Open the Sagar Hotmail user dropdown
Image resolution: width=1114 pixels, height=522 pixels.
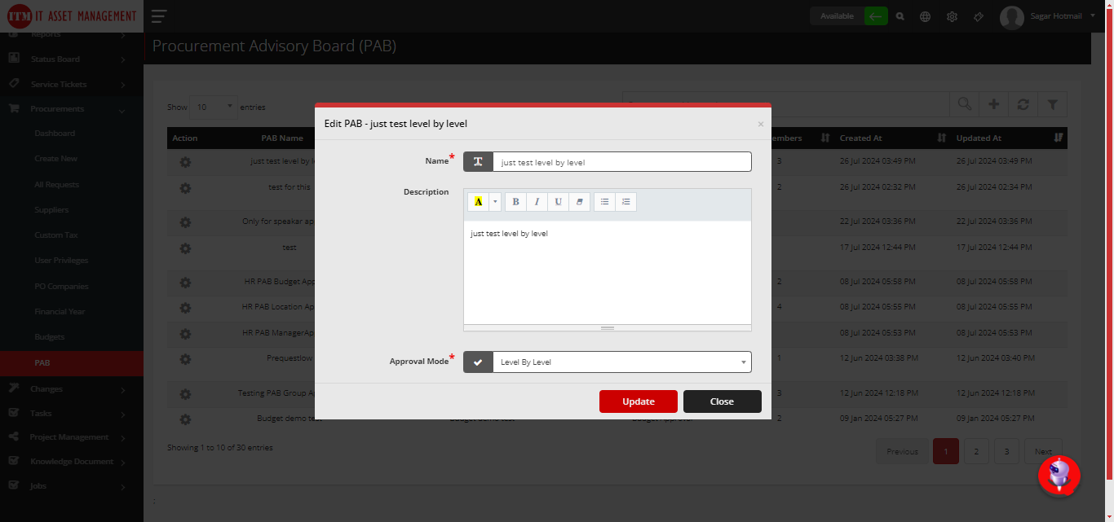pyautogui.click(x=1062, y=16)
